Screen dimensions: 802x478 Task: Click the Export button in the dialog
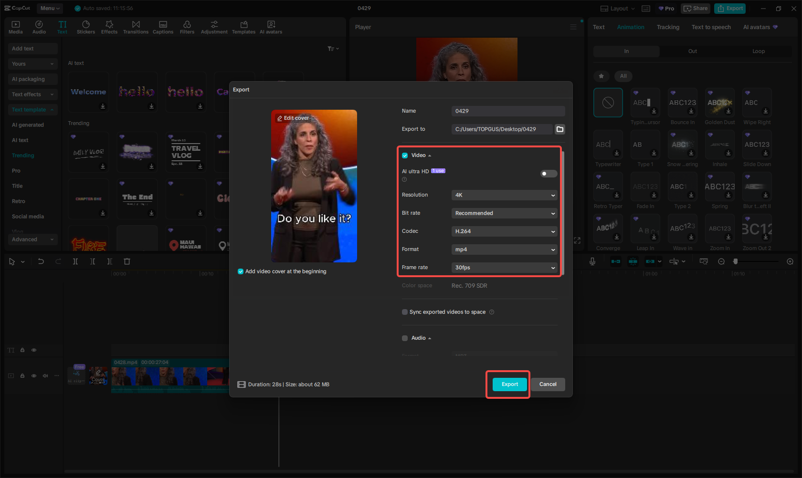point(509,384)
